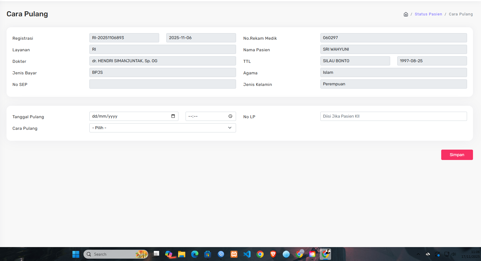Open Task View from the taskbar

point(156,254)
